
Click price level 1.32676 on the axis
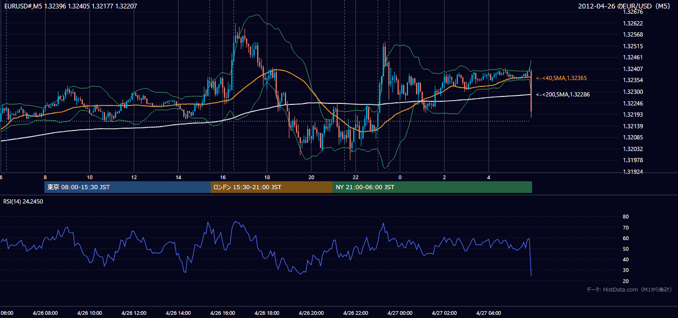click(x=633, y=12)
